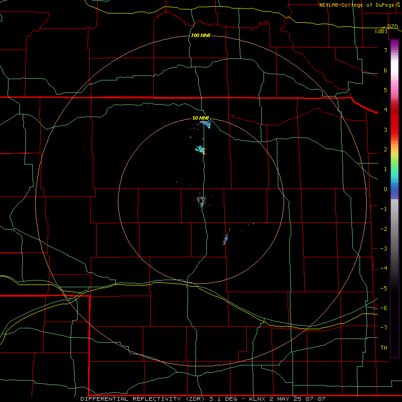This screenshot has width=402, height=402.
Task: Click the narrow echo streak southeast of center
Action: (x=226, y=239)
